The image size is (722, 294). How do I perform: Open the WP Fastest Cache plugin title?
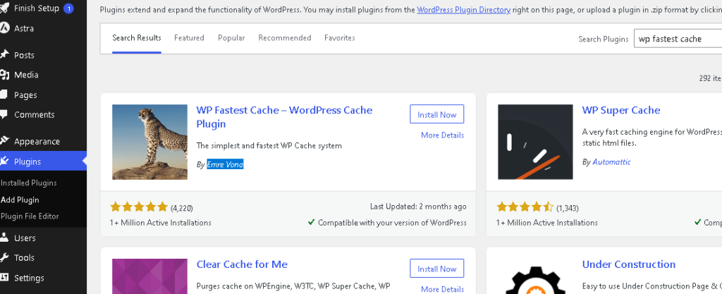[284, 117]
